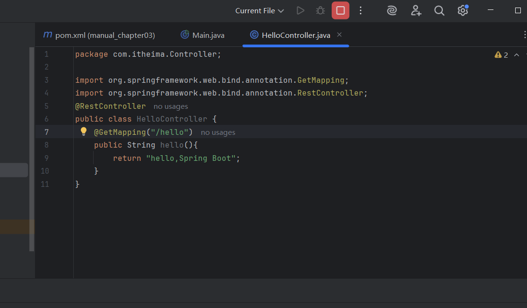This screenshot has width=527, height=308.
Task: Click "no usages" hint beside @RestController
Action: pyautogui.click(x=171, y=106)
